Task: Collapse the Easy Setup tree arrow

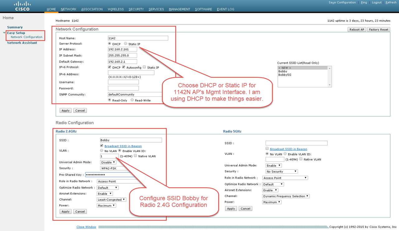Action: tap(4, 33)
